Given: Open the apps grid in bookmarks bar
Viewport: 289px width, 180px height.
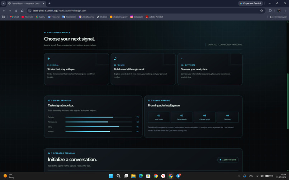Looking at the screenshot, I should point(3,17).
